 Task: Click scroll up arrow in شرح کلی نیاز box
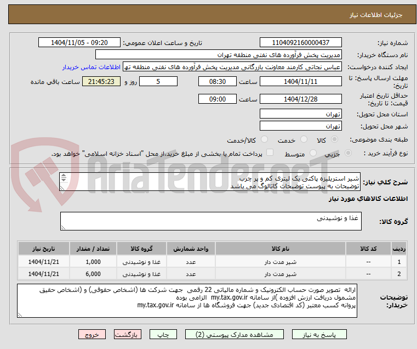tap(64, 176)
